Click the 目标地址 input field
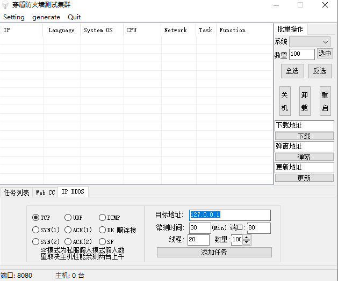338x281 pixels. pos(229,215)
